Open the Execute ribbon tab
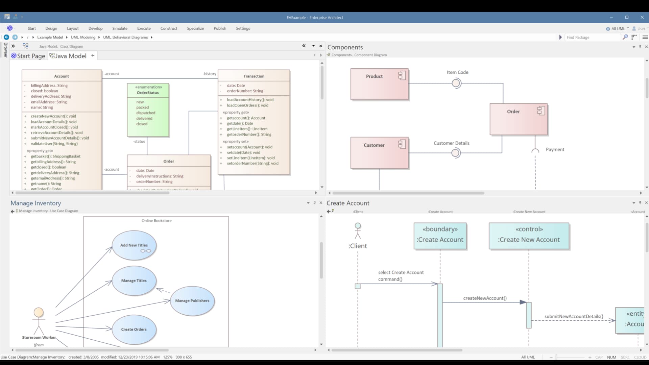 coord(144,28)
